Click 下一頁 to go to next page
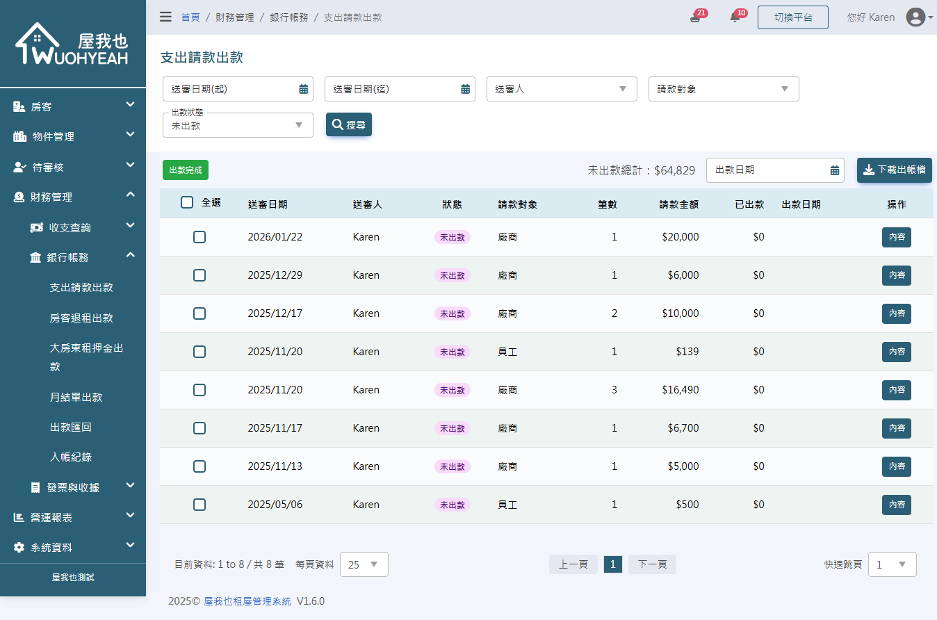This screenshot has height=620, width=937. (651, 564)
